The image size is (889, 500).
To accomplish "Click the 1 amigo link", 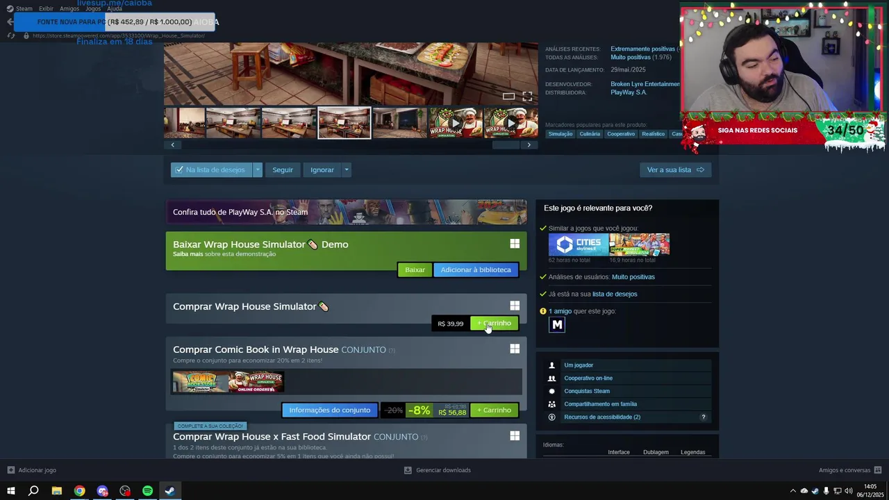I will [560, 311].
